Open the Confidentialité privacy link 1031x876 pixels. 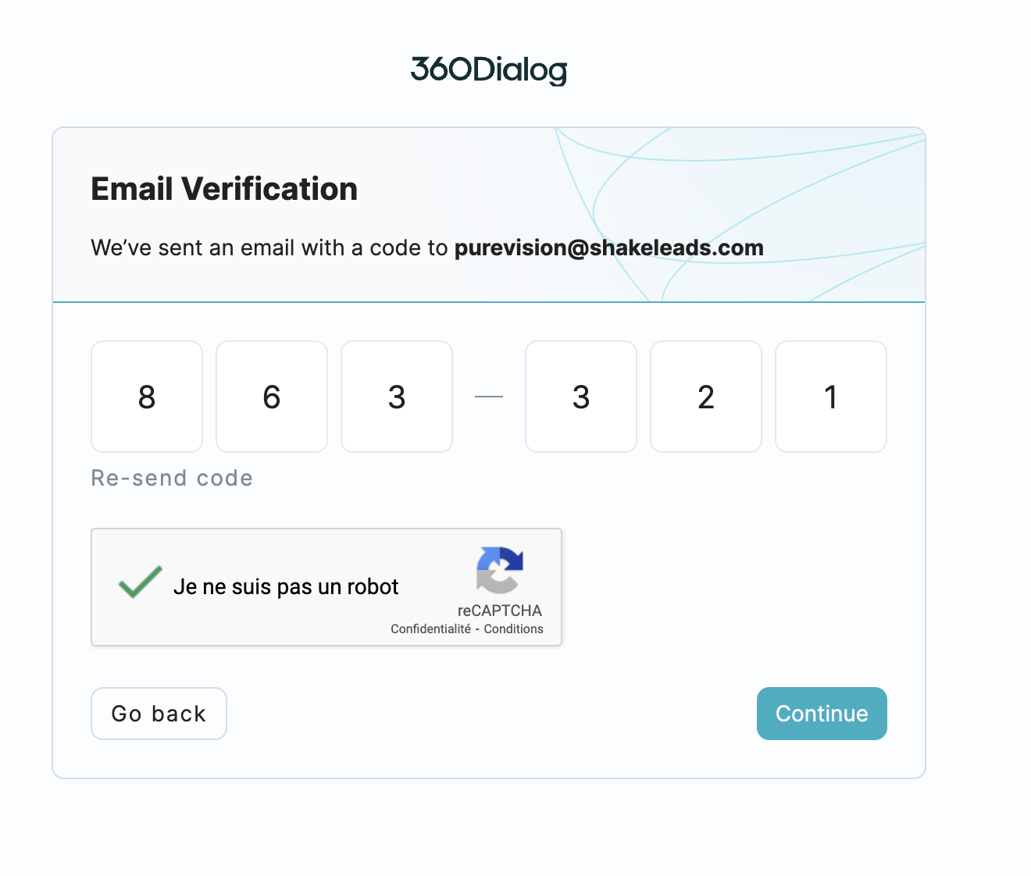click(430, 629)
